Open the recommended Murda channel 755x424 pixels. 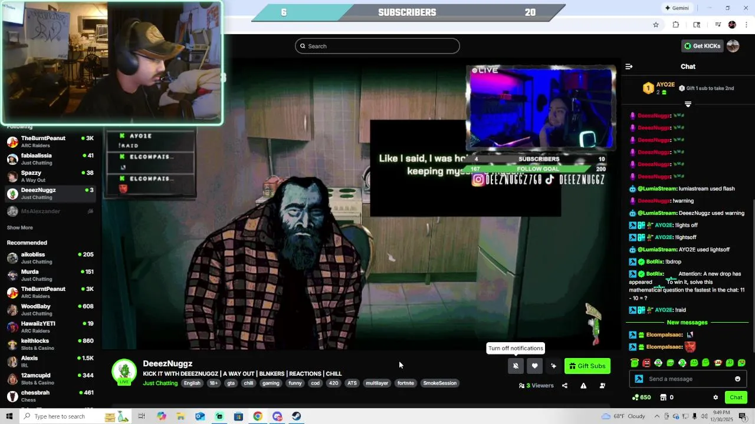(50, 275)
